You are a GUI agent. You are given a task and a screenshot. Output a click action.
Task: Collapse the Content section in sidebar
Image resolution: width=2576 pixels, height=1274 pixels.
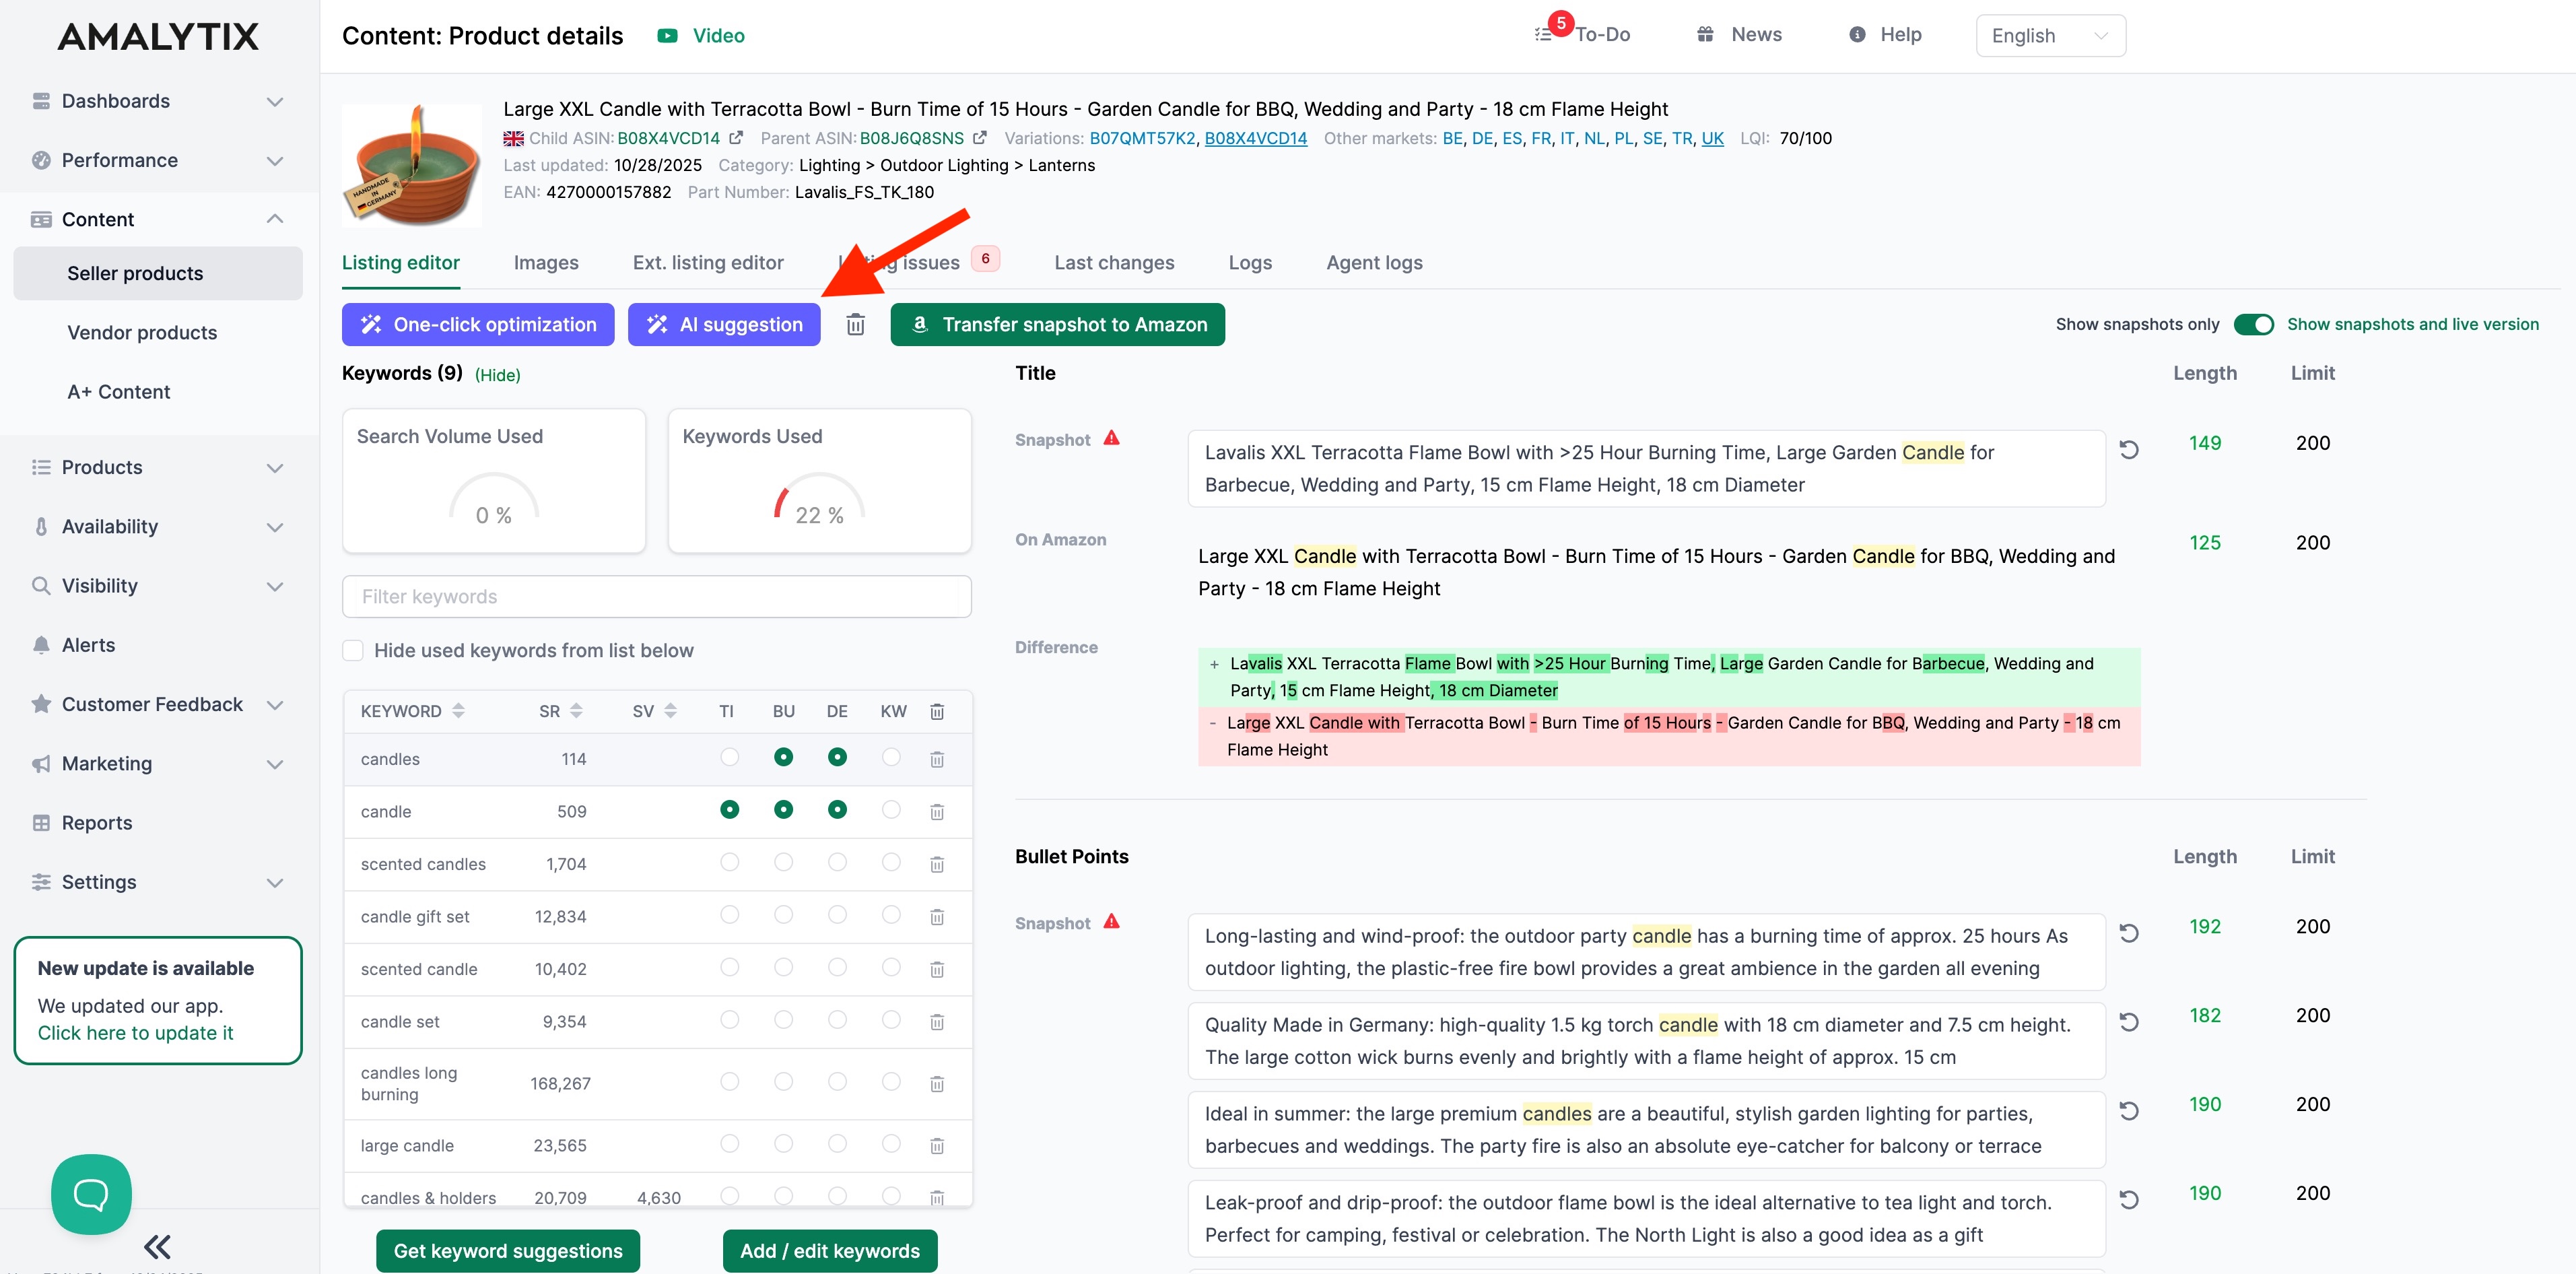[275, 218]
